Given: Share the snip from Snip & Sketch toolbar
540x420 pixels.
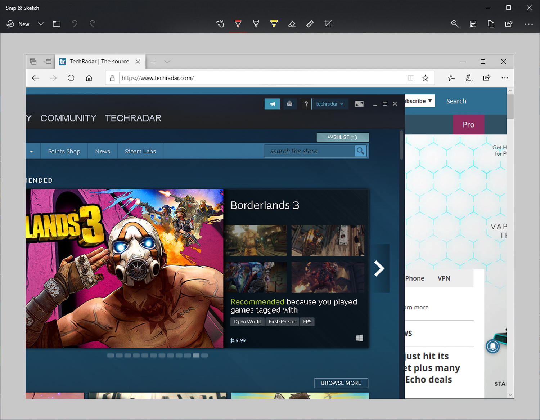Looking at the screenshot, I should click(x=509, y=24).
